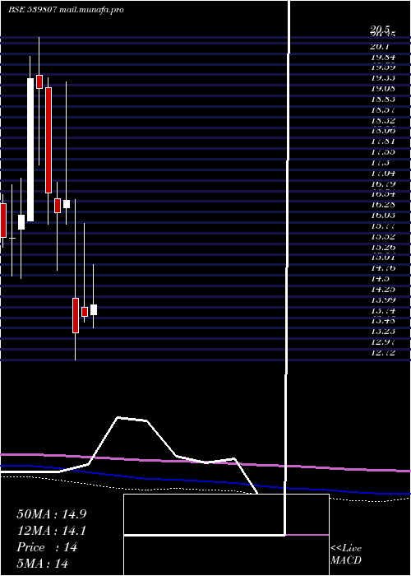Click the 12MA : 14.1 readout
411x576 pixels.
click(x=52, y=531)
